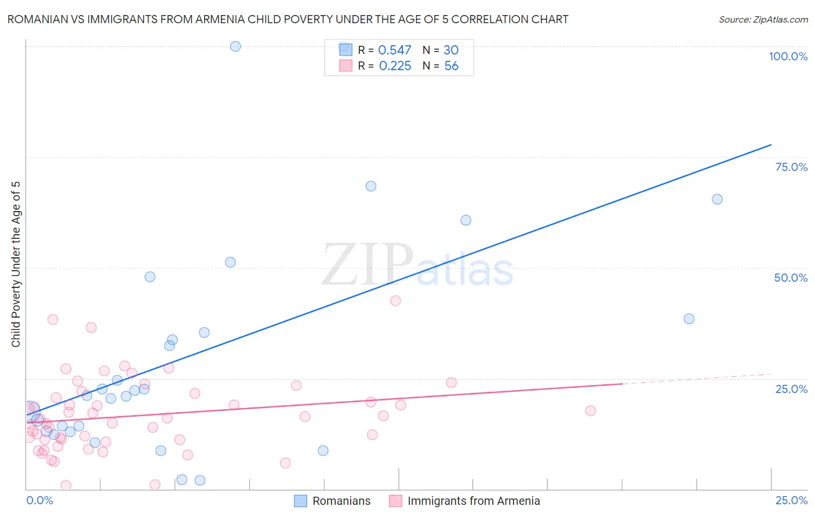Screen dimensions: 815x517
Task: Click the 50.0% y-axis label
Action: coord(790,278)
